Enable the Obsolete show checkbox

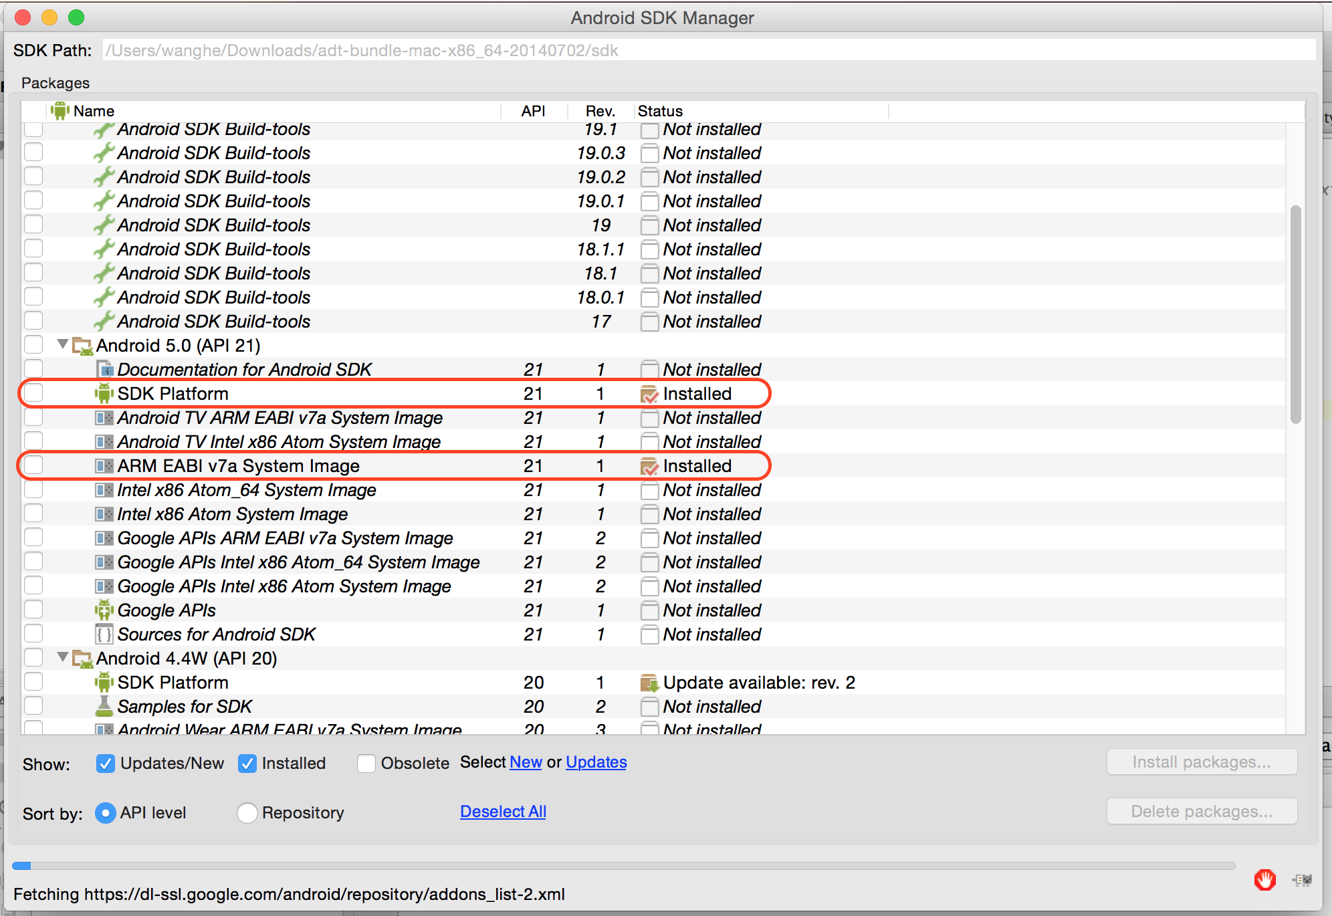(x=366, y=763)
